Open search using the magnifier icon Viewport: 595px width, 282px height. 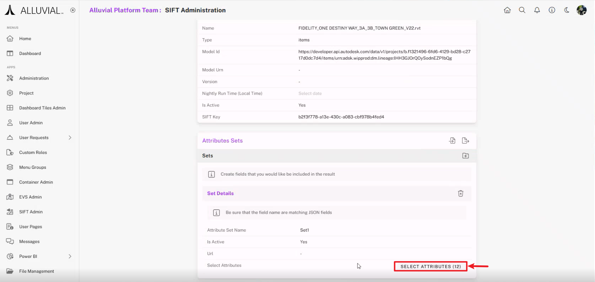tap(522, 10)
